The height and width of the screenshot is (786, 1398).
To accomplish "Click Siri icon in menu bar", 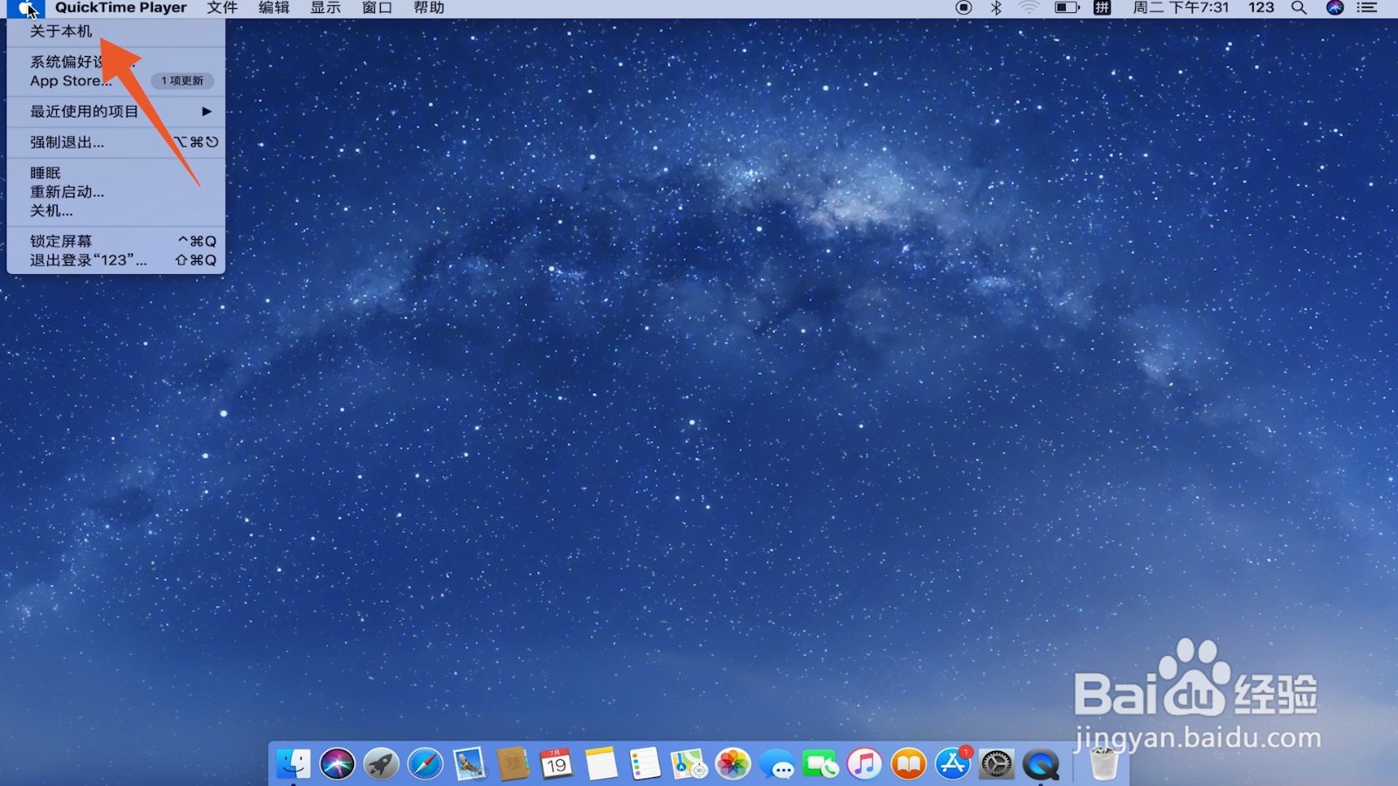I will click(x=1335, y=8).
